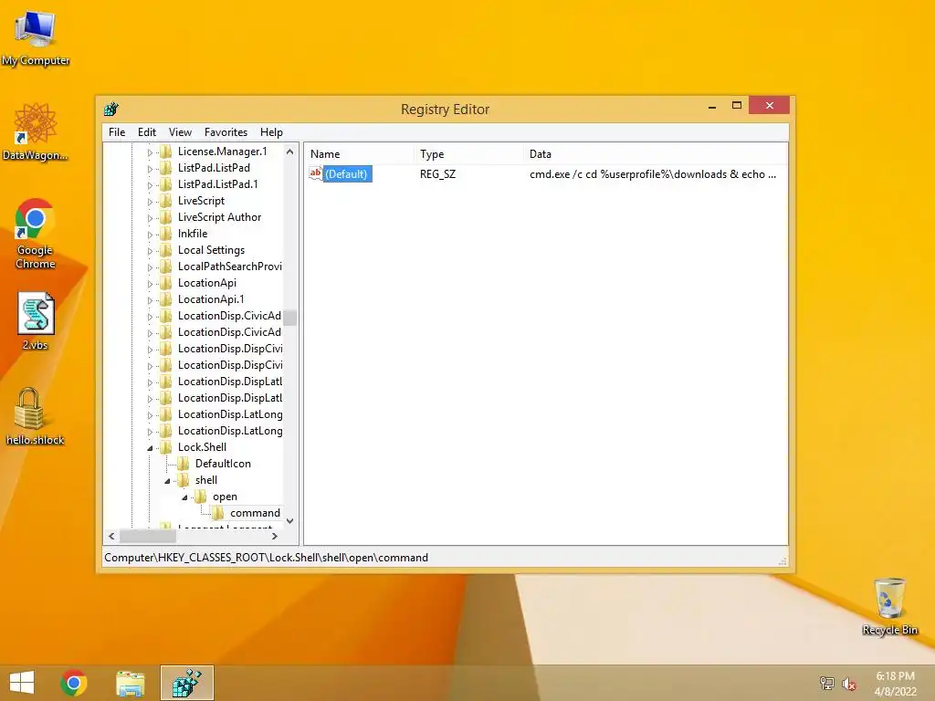This screenshot has width=935, height=701.
Task: Collapse the Lock.Shell tree node
Action: [151, 447]
